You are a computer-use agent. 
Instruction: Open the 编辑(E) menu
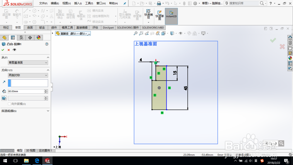tap(55, 3)
